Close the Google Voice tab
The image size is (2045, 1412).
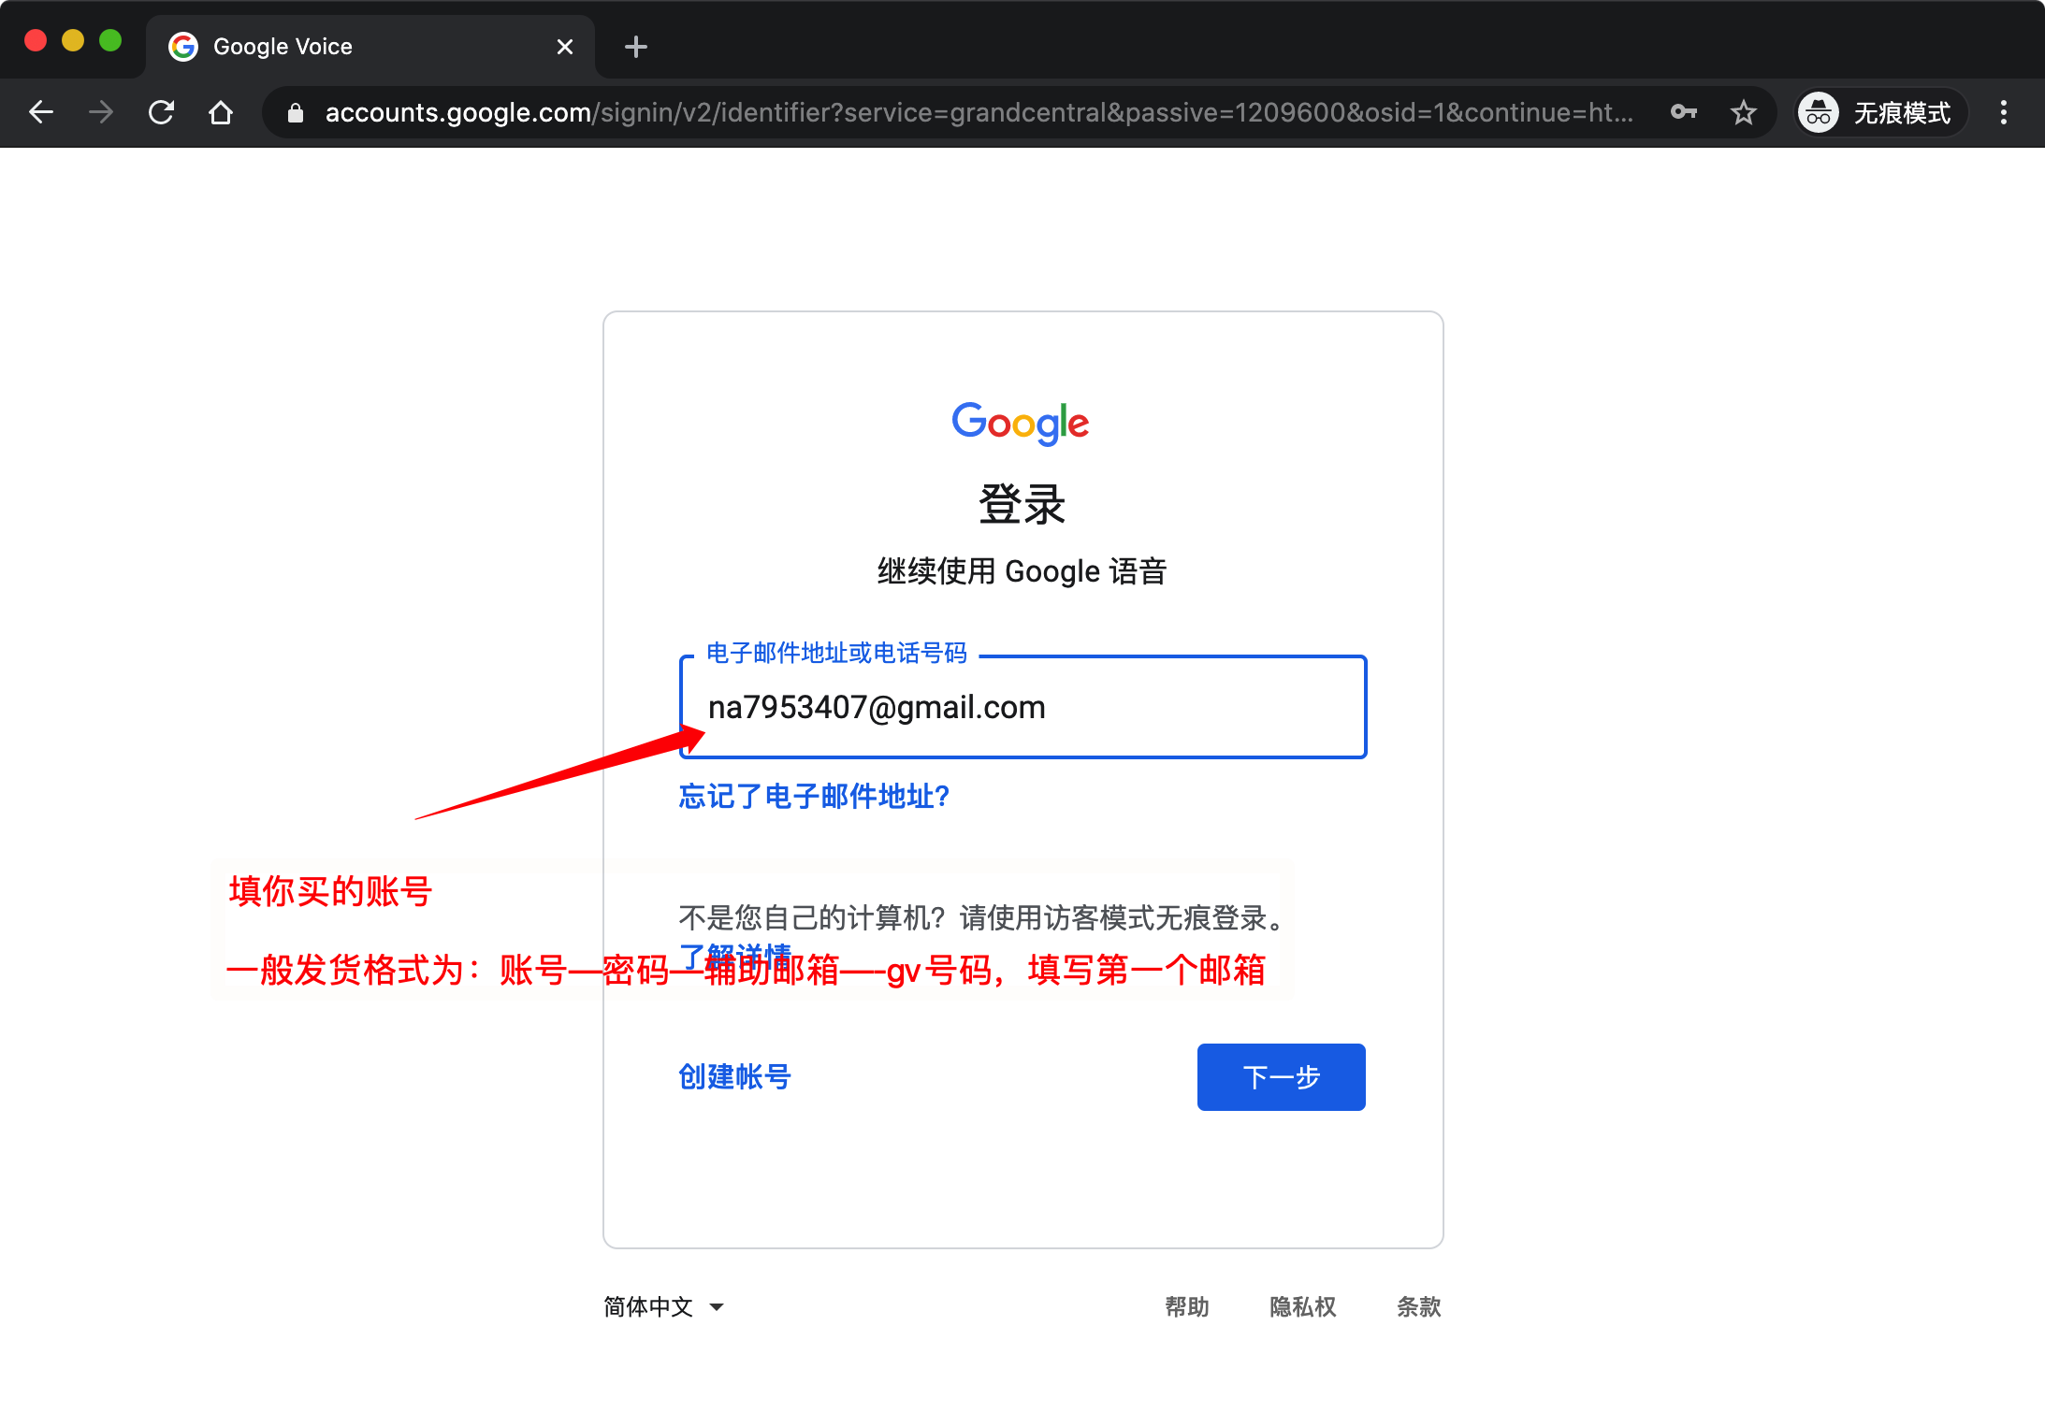click(x=565, y=47)
